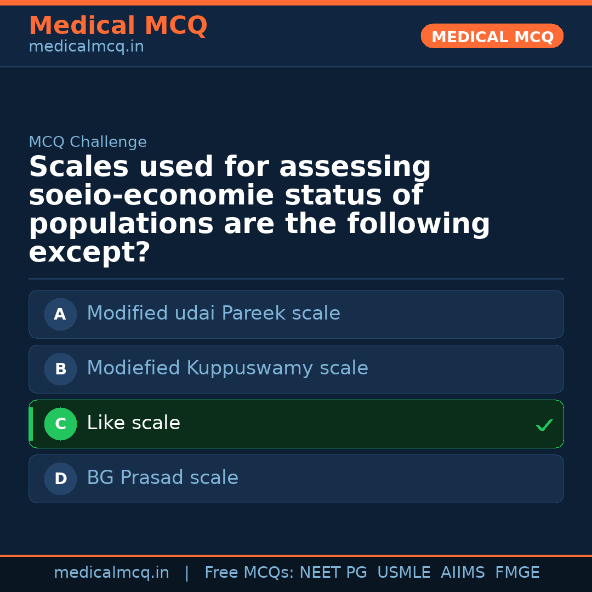Click the letter D circle icon
Viewport: 592px width, 592px height.
click(x=60, y=479)
